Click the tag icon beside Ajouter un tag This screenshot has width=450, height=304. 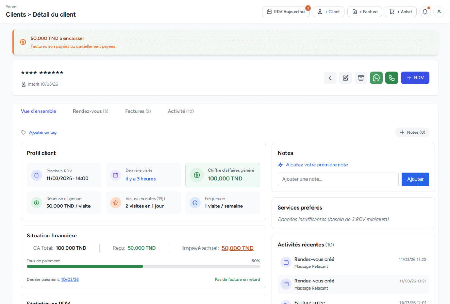(24, 132)
